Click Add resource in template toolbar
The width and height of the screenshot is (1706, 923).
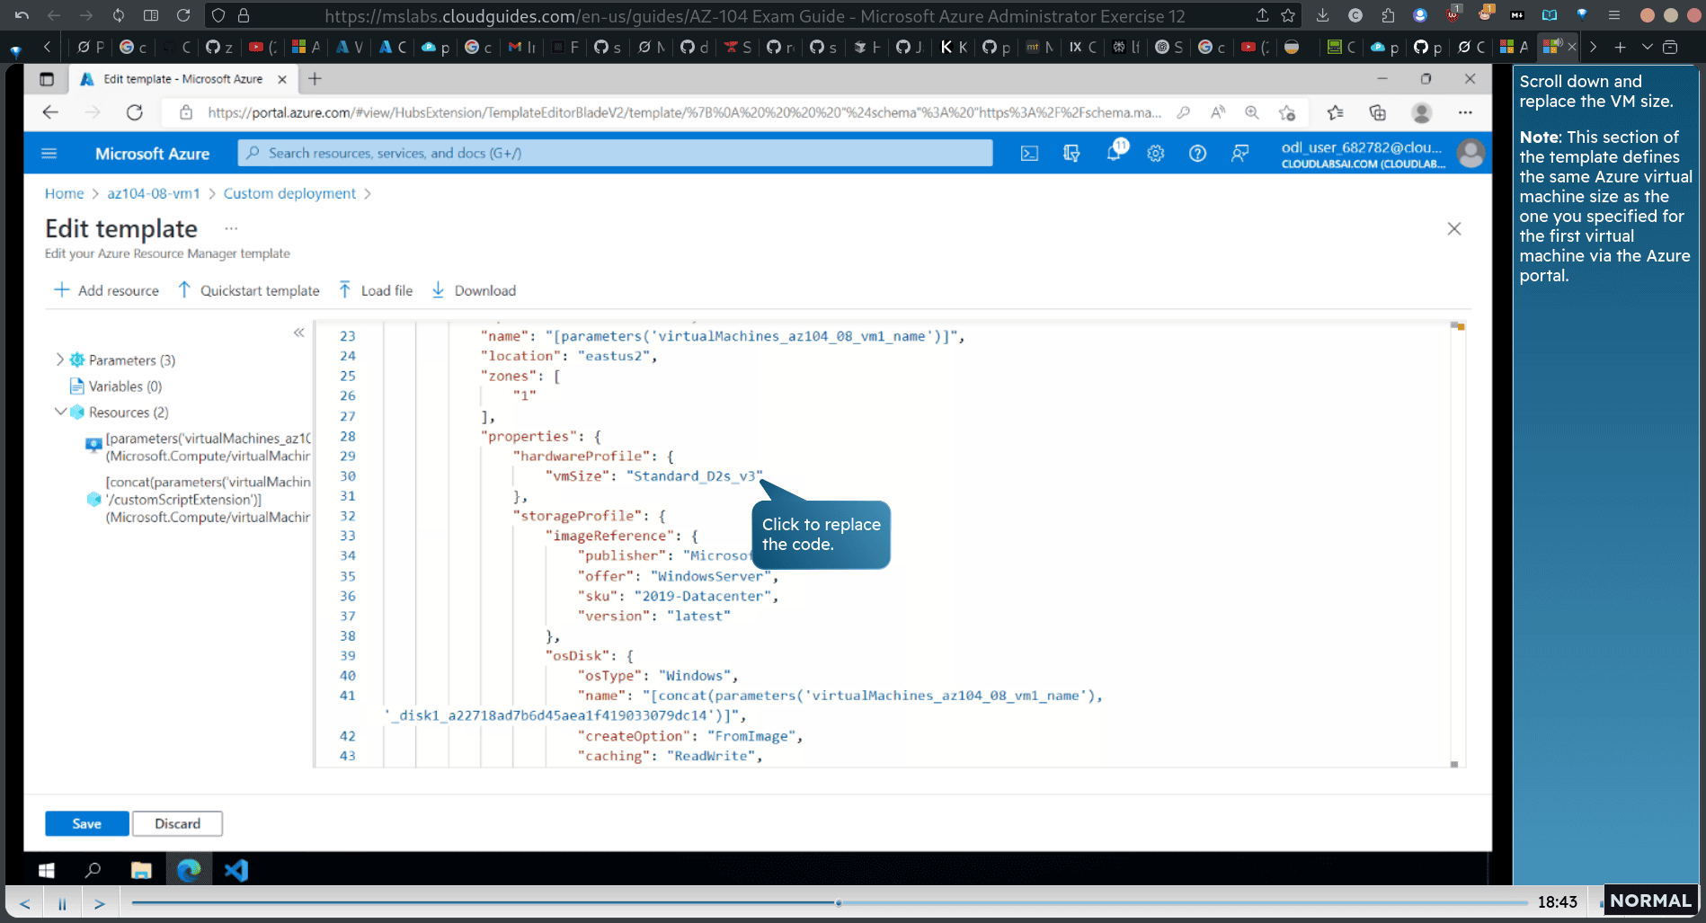pos(106,290)
